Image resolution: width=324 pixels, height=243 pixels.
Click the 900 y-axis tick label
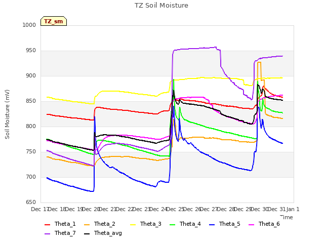pyautogui.click(x=31, y=76)
